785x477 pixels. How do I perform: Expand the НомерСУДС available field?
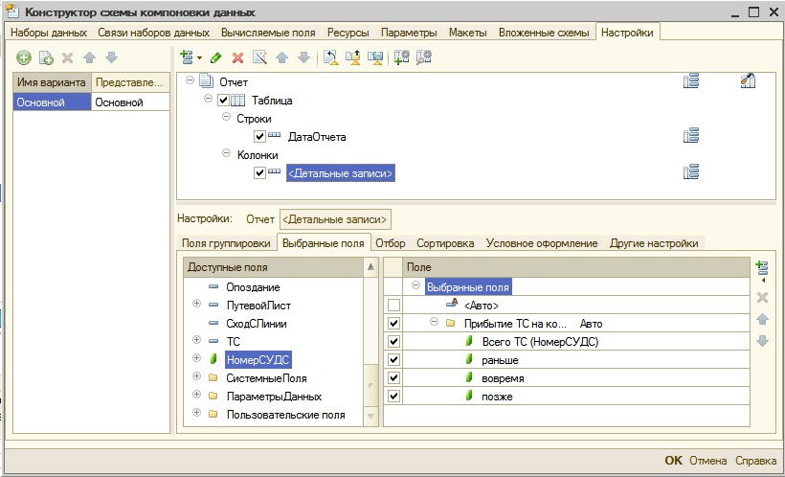(x=197, y=358)
